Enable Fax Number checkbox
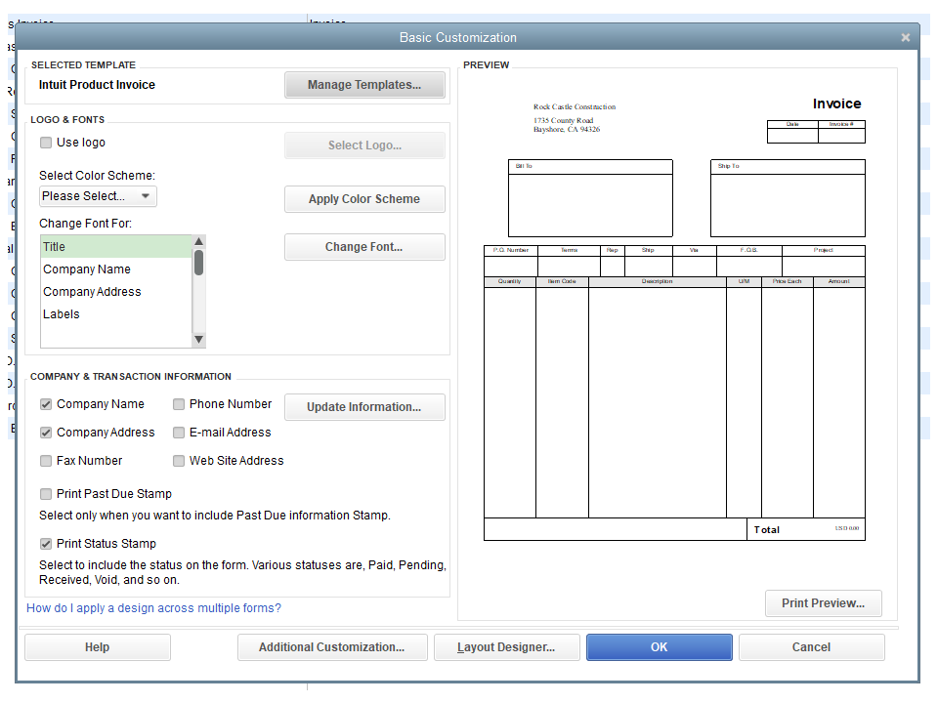 [x=46, y=461]
